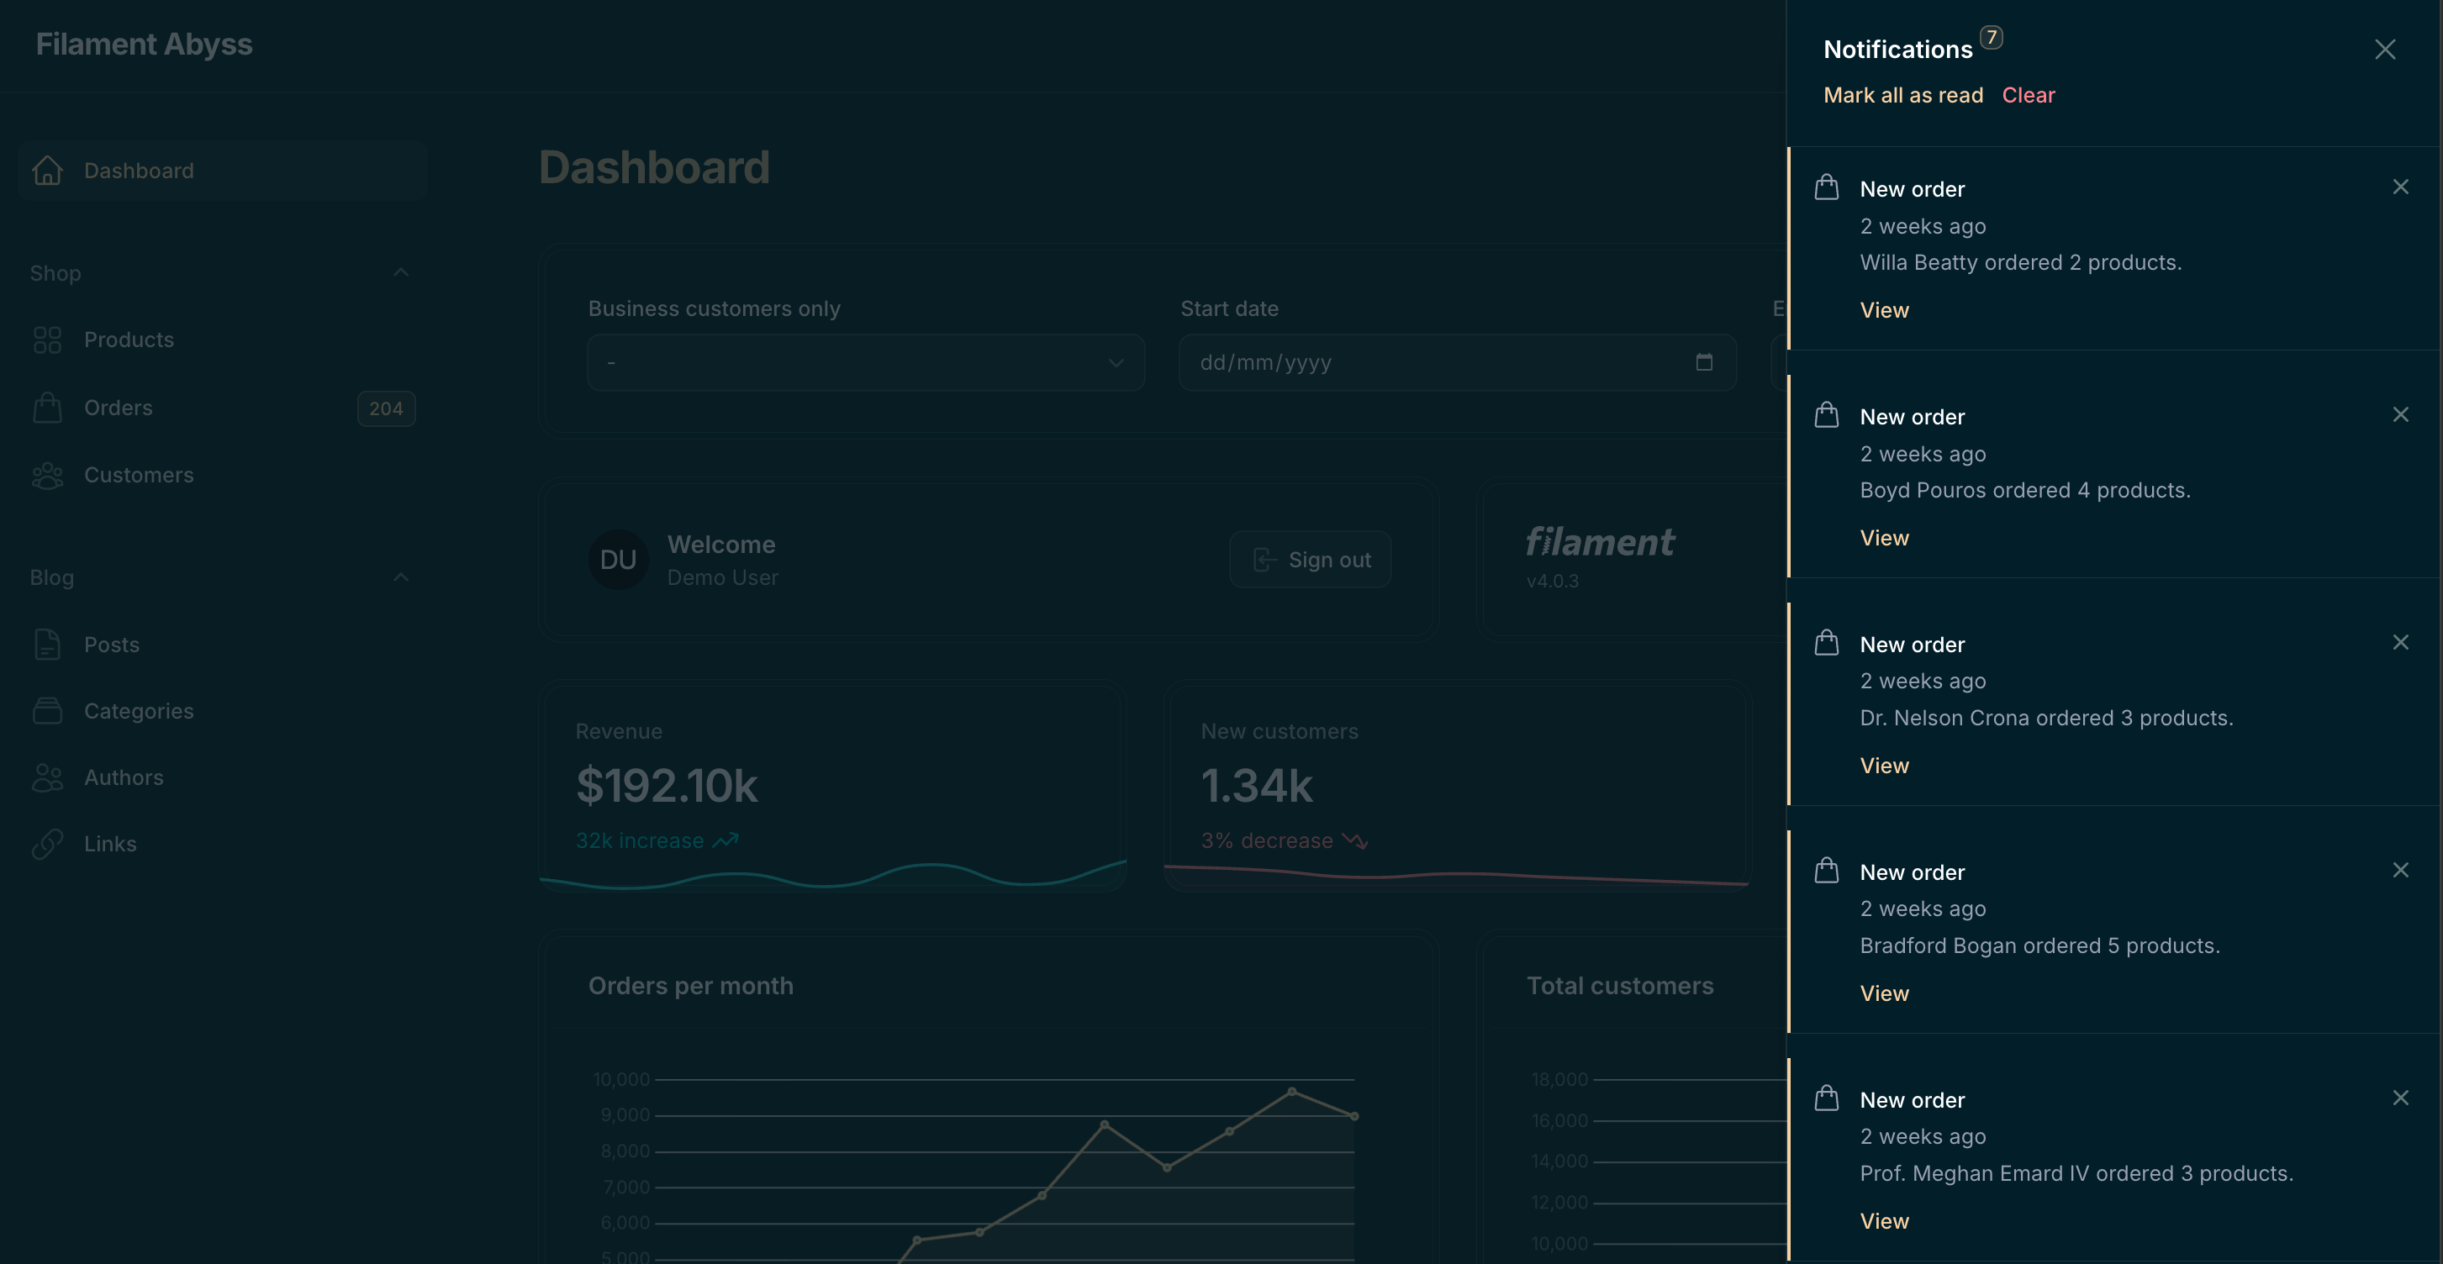This screenshot has width=2443, height=1264.
Task: View Bradford Bogan's order
Action: click(1883, 993)
